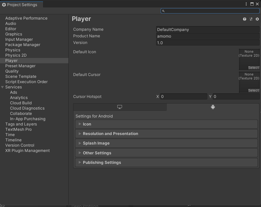Open the Project Settings window kebab menu

(x=246, y=4)
